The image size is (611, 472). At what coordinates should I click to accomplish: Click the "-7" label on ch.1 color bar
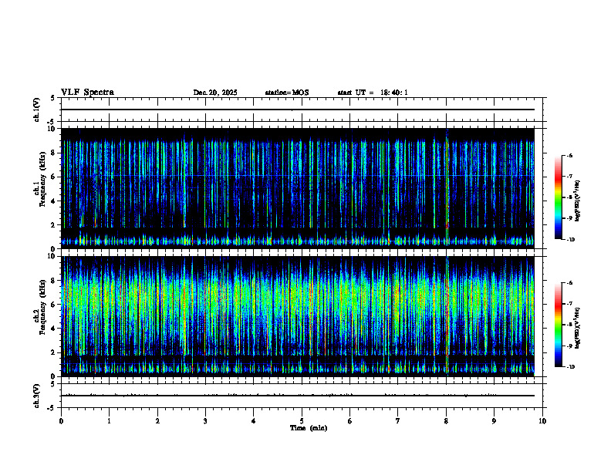point(569,177)
